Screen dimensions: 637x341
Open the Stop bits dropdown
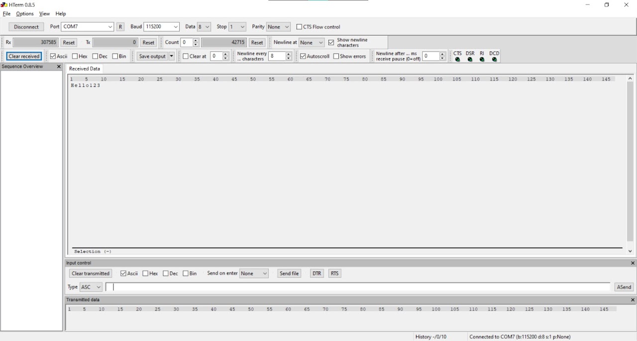pos(237,27)
